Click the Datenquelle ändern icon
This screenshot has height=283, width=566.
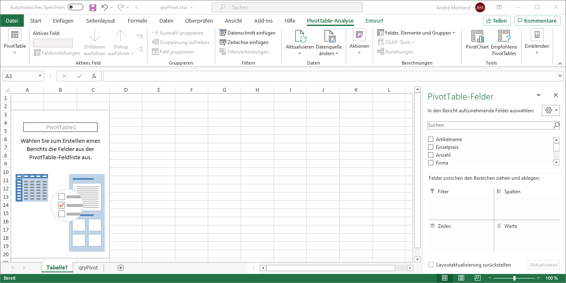(329, 37)
